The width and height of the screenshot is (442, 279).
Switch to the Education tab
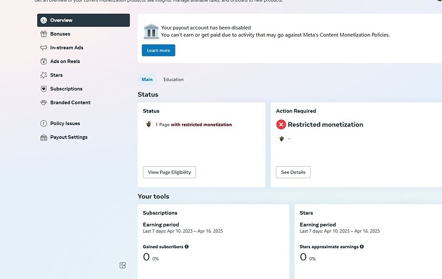tap(174, 80)
